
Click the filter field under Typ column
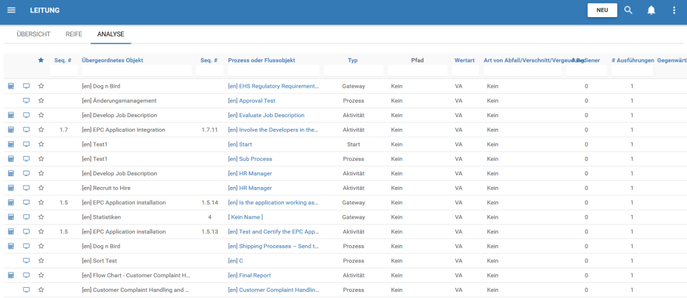[352, 71]
